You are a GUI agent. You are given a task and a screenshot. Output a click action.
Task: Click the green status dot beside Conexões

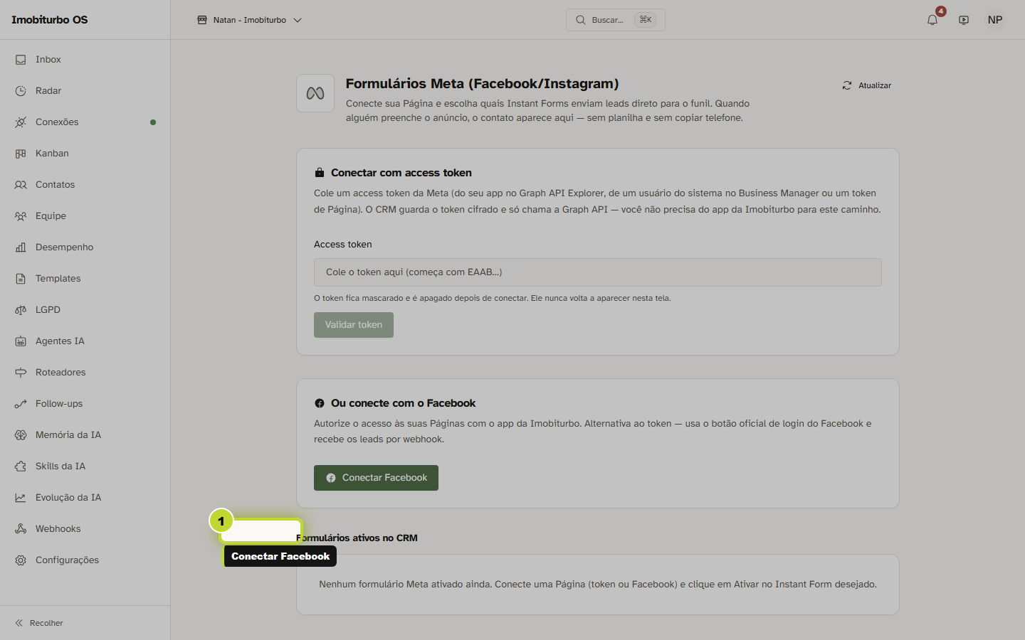(x=153, y=122)
